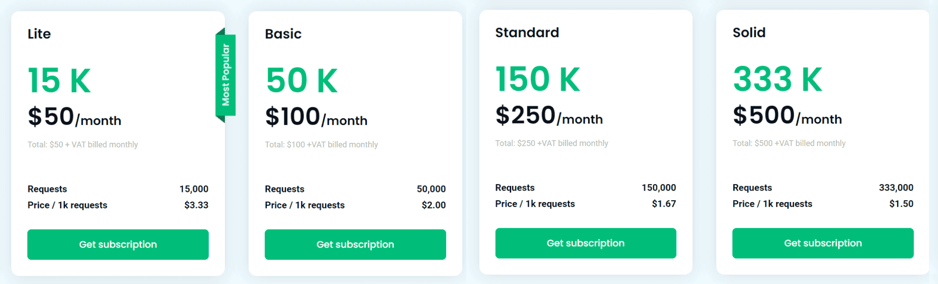Click the 333 K requests heading
The height and width of the screenshot is (284, 938).
[x=778, y=79]
